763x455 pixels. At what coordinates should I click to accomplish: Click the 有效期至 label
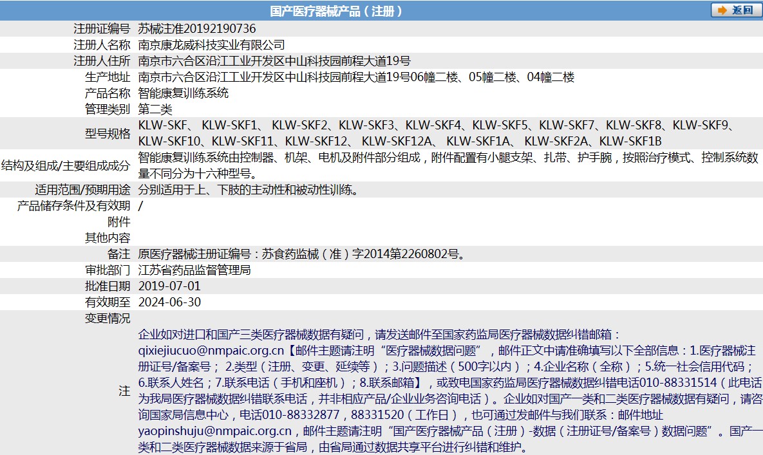(x=108, y=302)
